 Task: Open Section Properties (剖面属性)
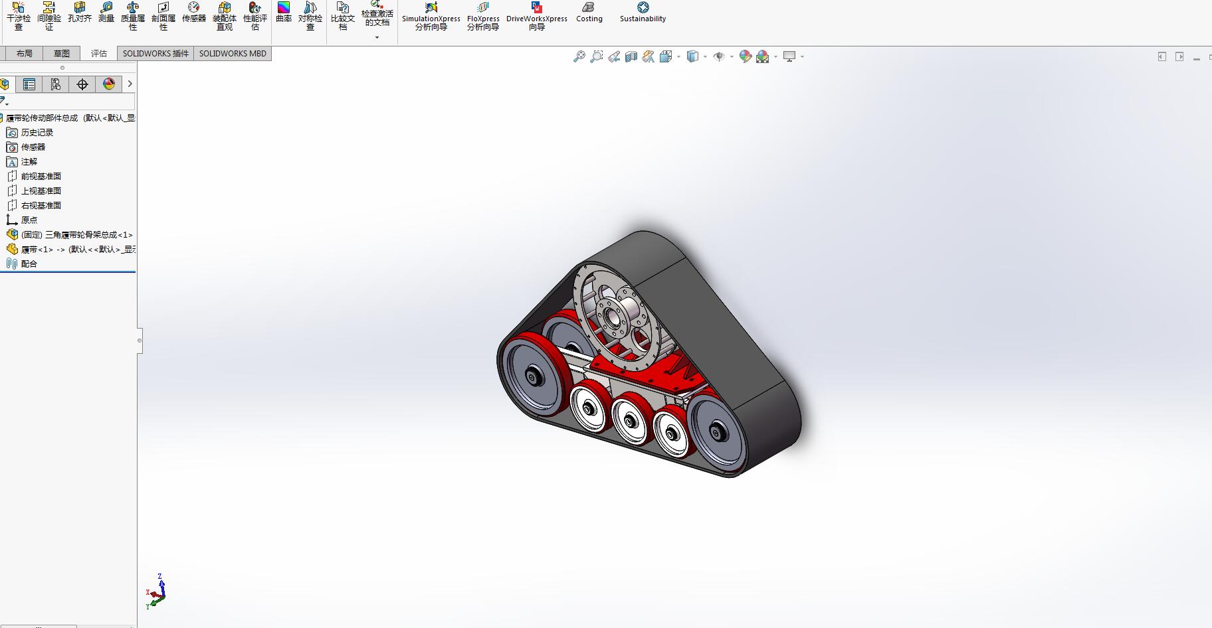163,16
